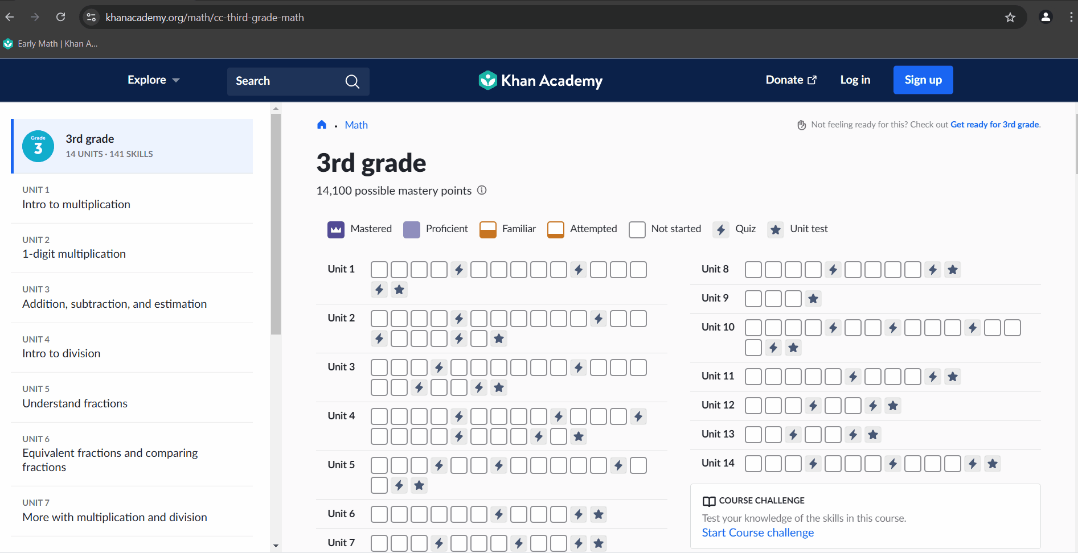Open Unit 9 unit test star icon

(813, 299)
